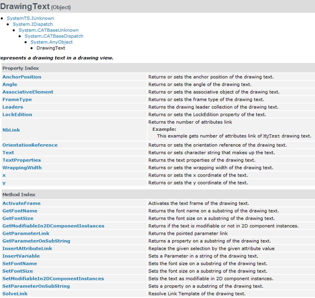Click 'Returns or sets the associative object' description

coord(214,92)
